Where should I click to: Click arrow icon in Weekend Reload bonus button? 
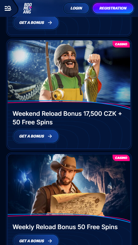coord(50,136)
